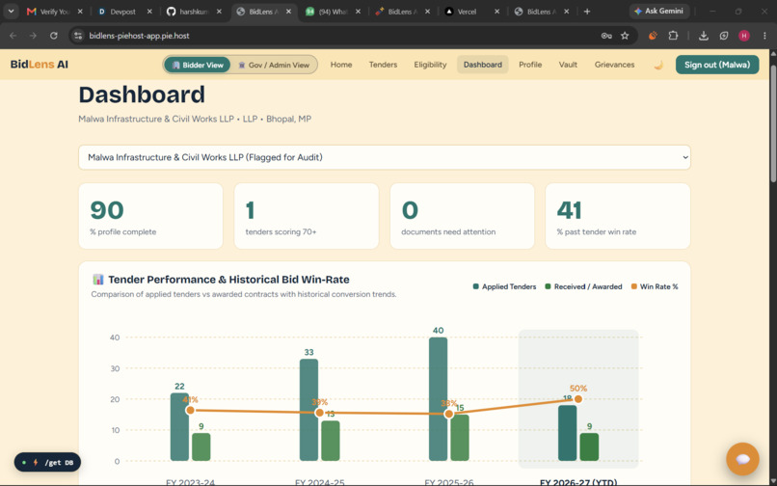Open the site information icon in address bar
The image size is (777, 486).
(78, 36)
